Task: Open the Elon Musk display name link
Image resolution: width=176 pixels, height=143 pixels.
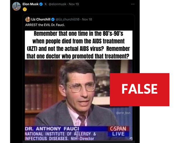Action: point(31,4)
